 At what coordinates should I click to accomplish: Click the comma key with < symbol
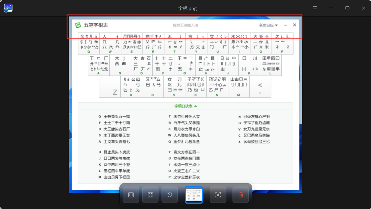coord(260,87)
